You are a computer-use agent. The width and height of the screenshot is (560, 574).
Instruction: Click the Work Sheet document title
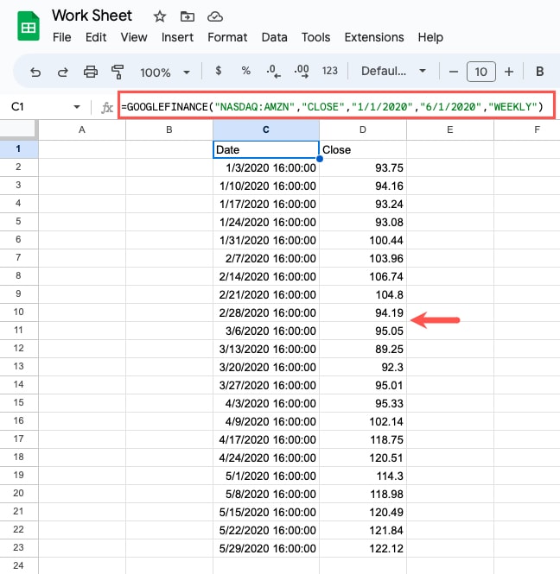[x=92, y=16]
